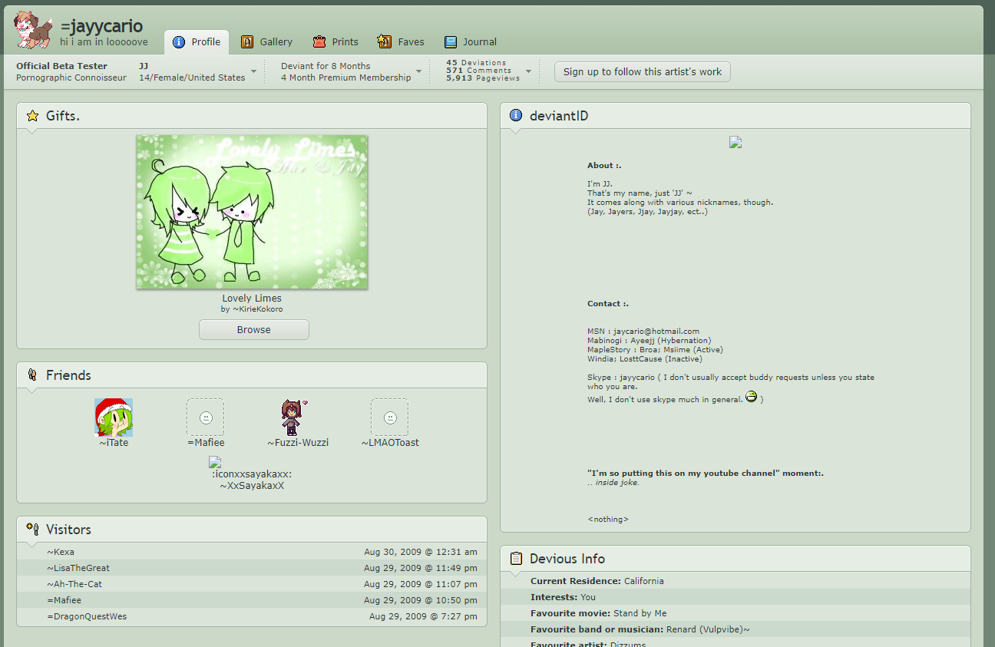Screen dimensions: 995x647
Task: Open ~iTate friend link
Action: (x=114, y=443)
